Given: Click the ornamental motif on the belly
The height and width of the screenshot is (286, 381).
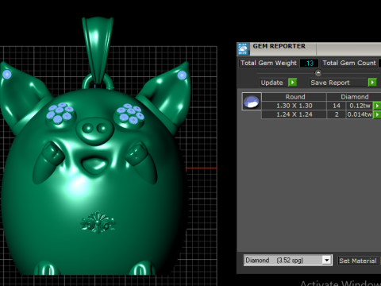Looking at the screenshot, I should click(x=98, y=222).
